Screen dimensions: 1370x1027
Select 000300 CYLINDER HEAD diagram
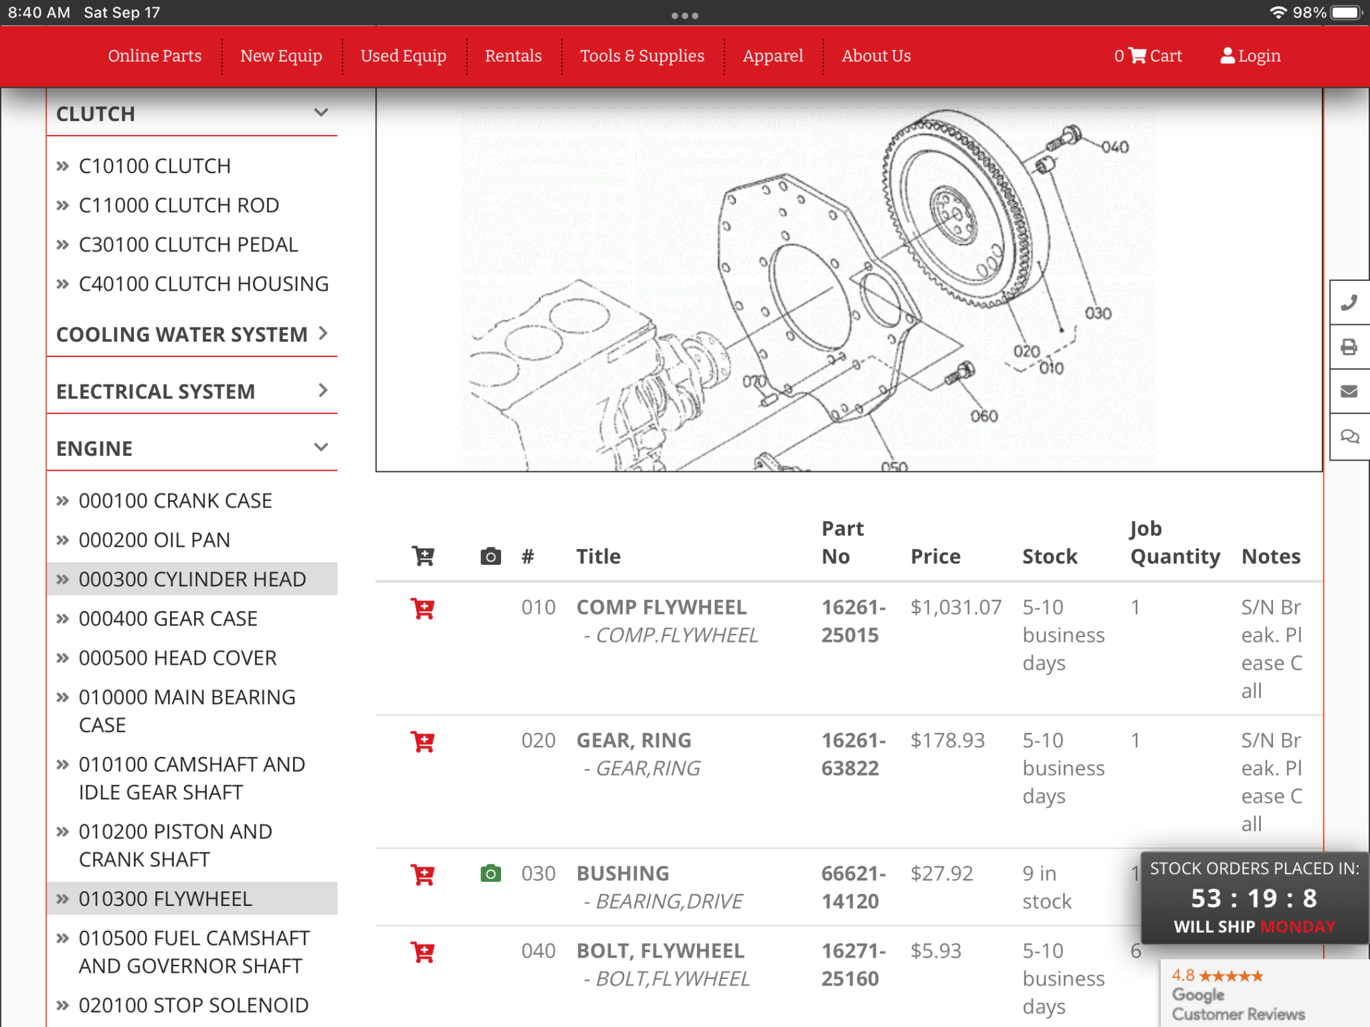tap(192, 579)
